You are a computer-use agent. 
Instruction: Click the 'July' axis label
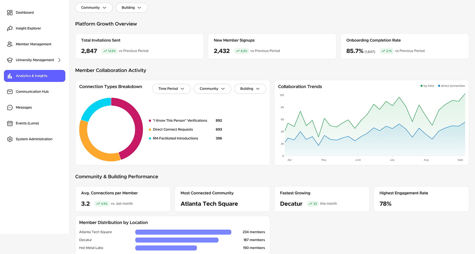(x=392, y=160)
